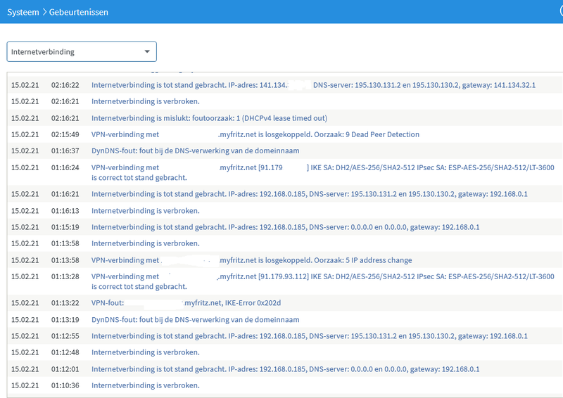Open the Internetverbinding event filter dropdown
This screenshot has width=563, height=398.
coord(82,51)
